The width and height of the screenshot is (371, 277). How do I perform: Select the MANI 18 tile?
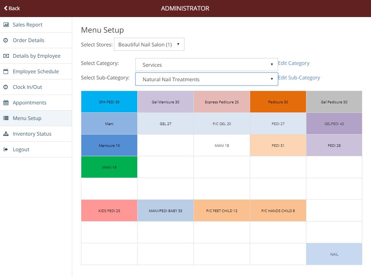pyautogui.click(x=222, y=145)
